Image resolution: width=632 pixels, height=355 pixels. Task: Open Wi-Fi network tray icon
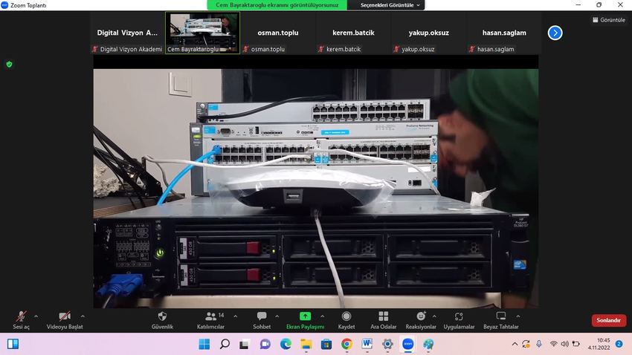pos(554,344)
